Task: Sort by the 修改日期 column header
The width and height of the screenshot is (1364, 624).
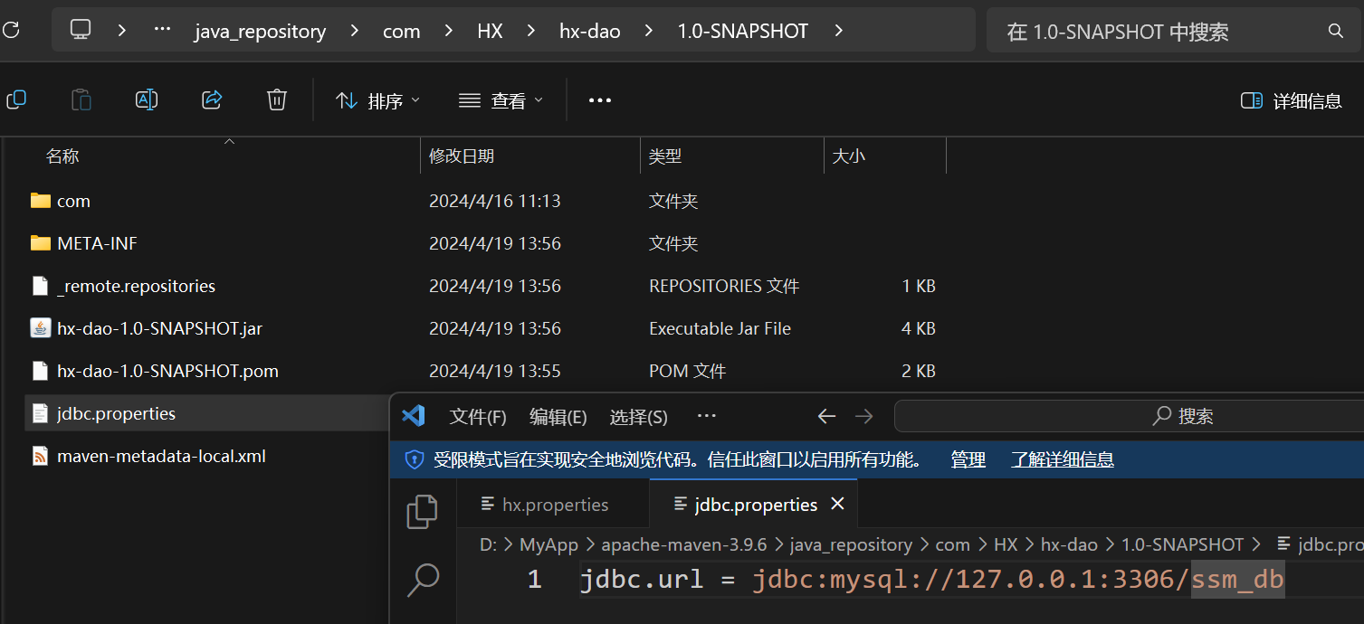Action: [x=462, y=156]
